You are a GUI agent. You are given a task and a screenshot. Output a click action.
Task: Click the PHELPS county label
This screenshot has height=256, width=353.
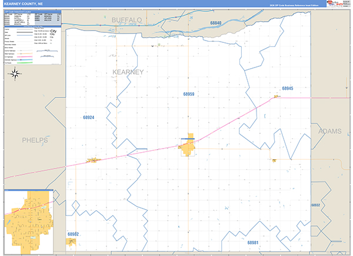click(35, 140)
